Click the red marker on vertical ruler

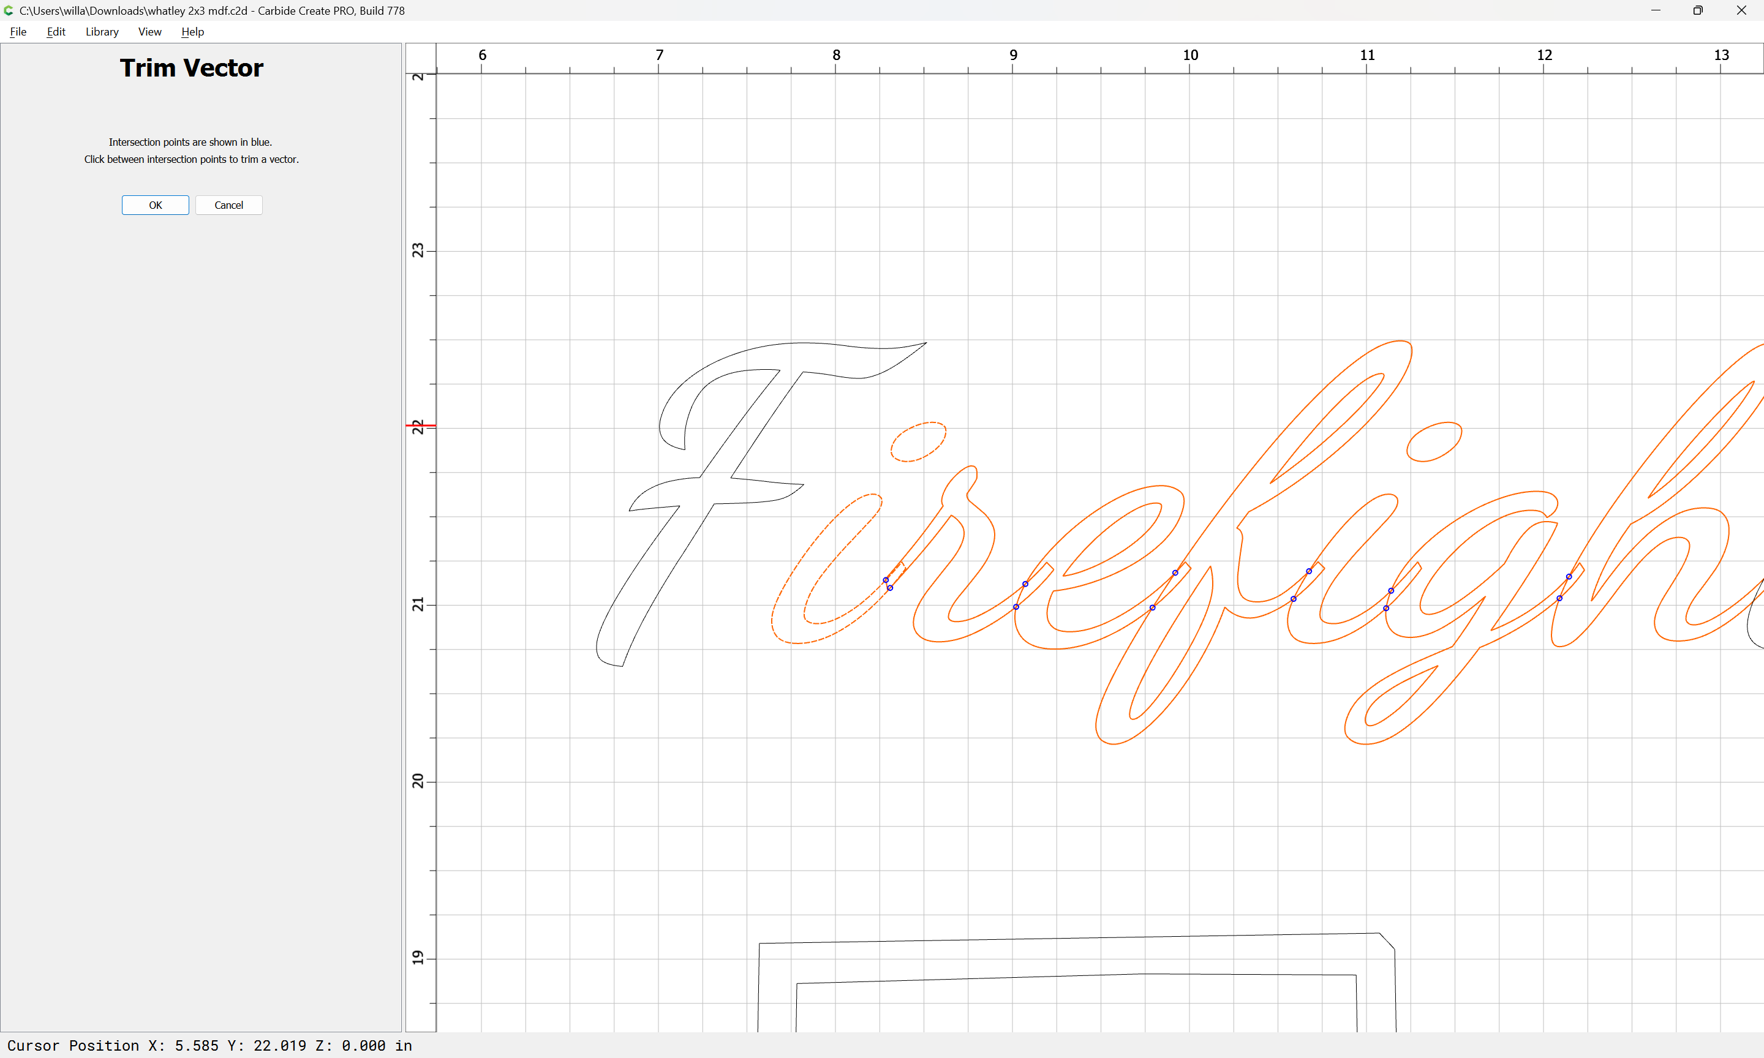[x=421, y=426]
